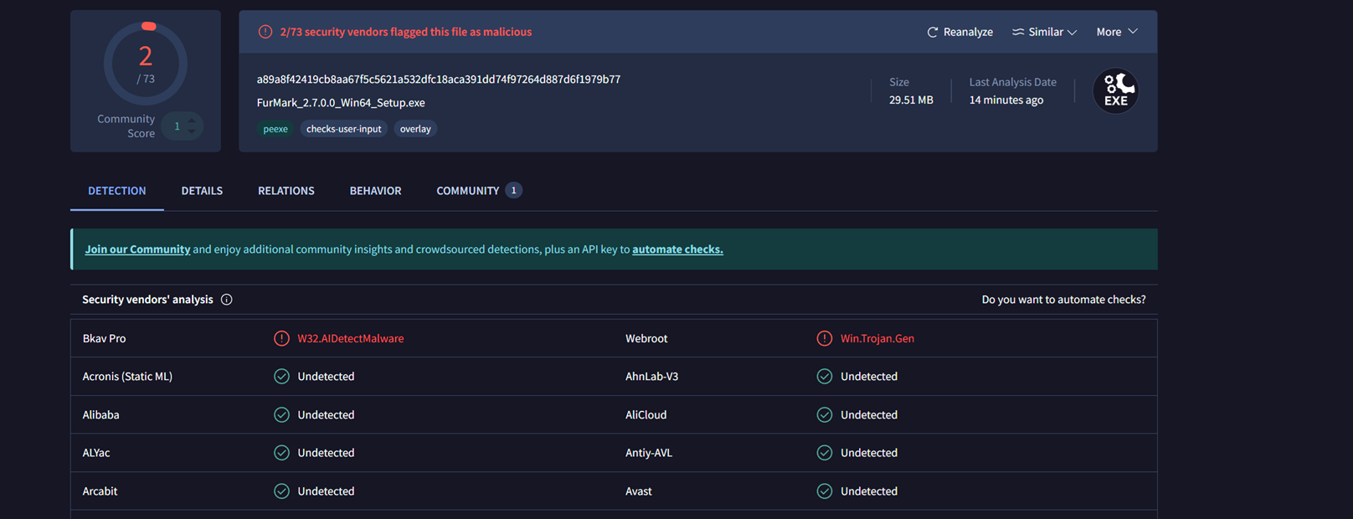This screenshot has width=1353, height=519.
Task: Click the Antiy-AVL undetected checkmark icon
Action: pos(825,453)
